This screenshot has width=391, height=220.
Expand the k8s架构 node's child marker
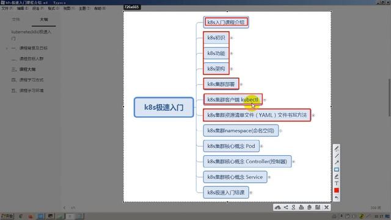pyautogui.click(x=232, y=69)
